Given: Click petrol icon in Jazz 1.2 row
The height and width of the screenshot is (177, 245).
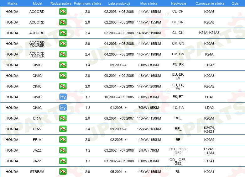Looking at the screenshot, I should 63,150.
